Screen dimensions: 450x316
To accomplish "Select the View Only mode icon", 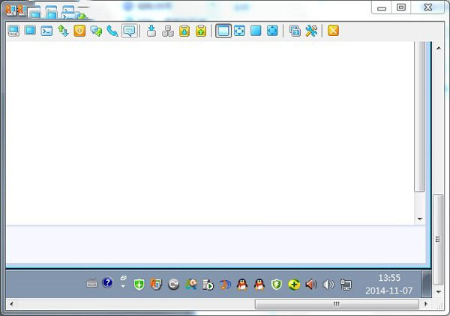I will click(x=30, y=30).
